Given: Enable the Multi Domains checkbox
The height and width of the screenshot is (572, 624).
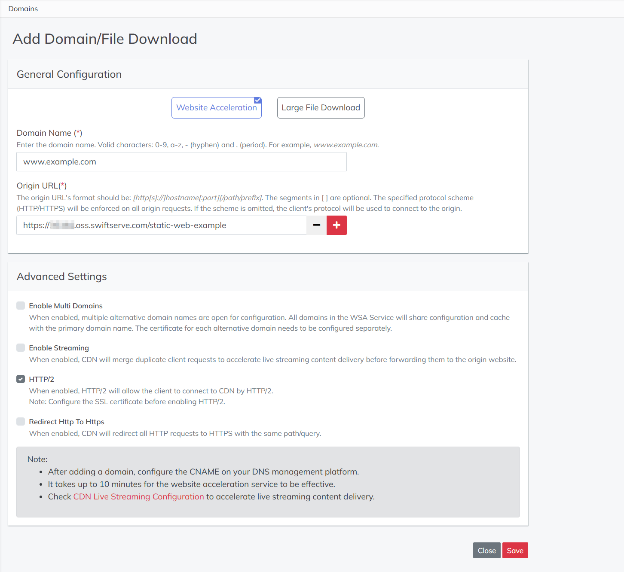Looking at the screenshot, I should coord(21,305).
